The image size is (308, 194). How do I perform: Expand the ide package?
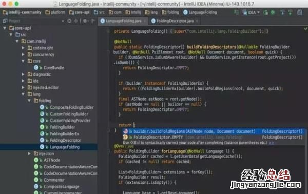click(23, 81)
